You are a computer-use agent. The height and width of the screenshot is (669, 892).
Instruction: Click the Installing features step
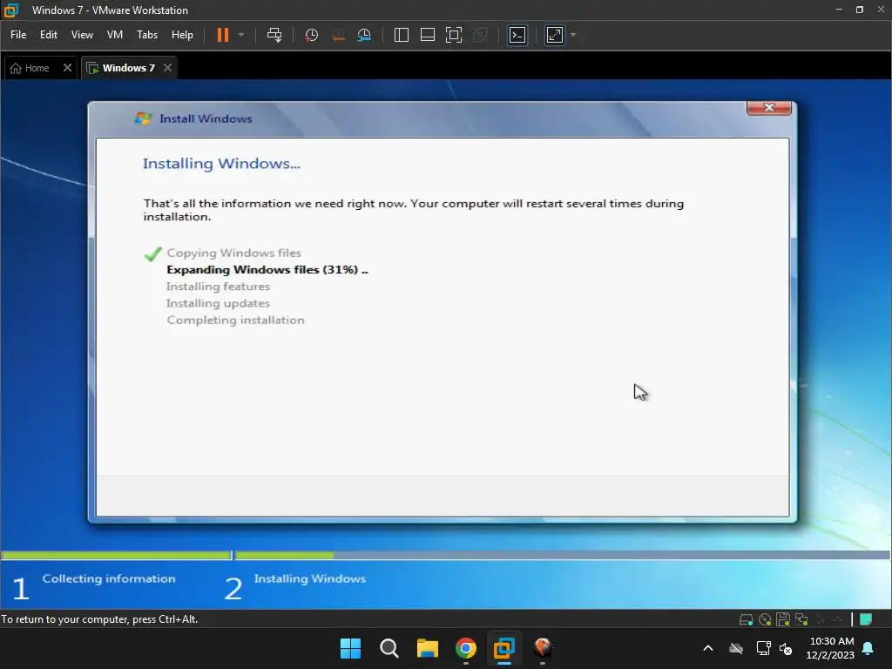click(x=218, y=286)
